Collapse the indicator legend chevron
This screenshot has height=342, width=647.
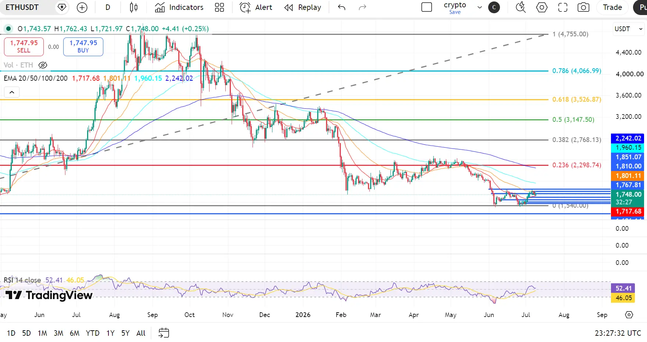pos(12,92)
